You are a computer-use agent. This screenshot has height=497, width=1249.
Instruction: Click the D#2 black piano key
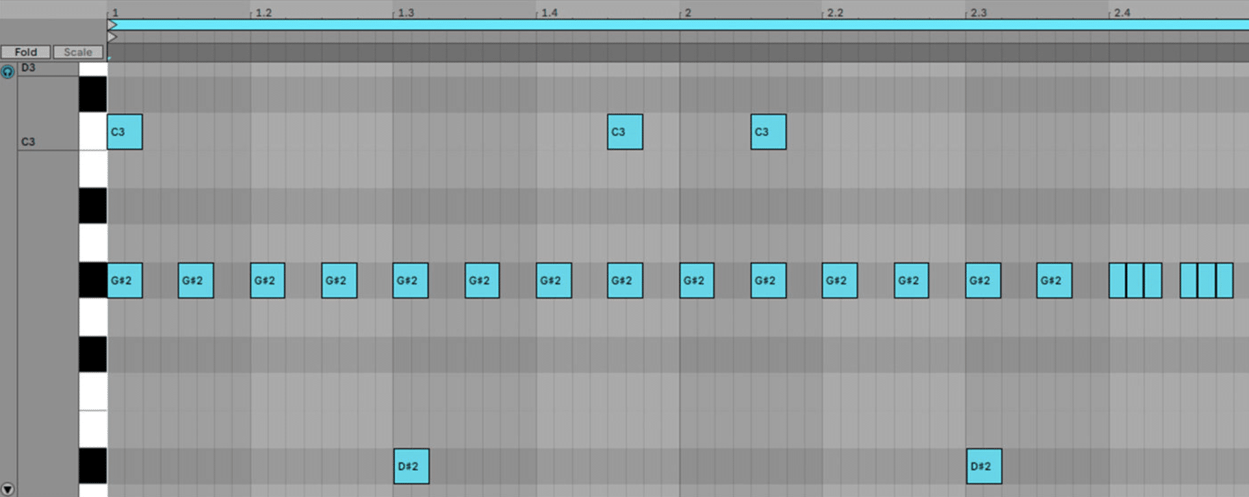(x=93, y=466)
